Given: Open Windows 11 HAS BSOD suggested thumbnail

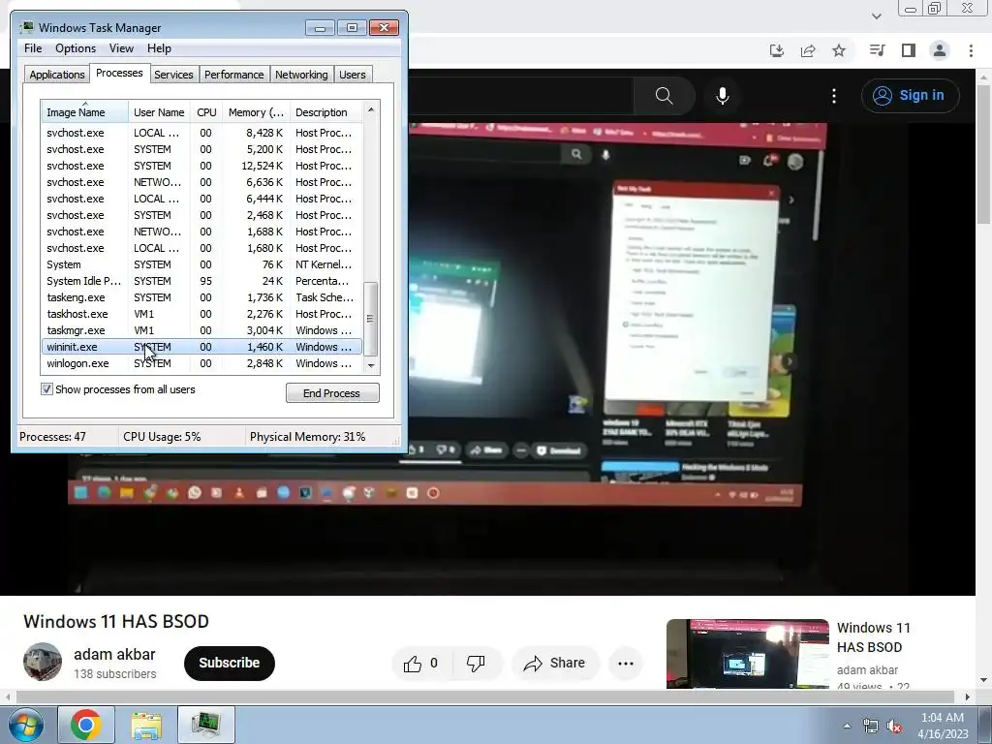Looking at the screenshot, I should pyautogui.click(x=747, y=654).
